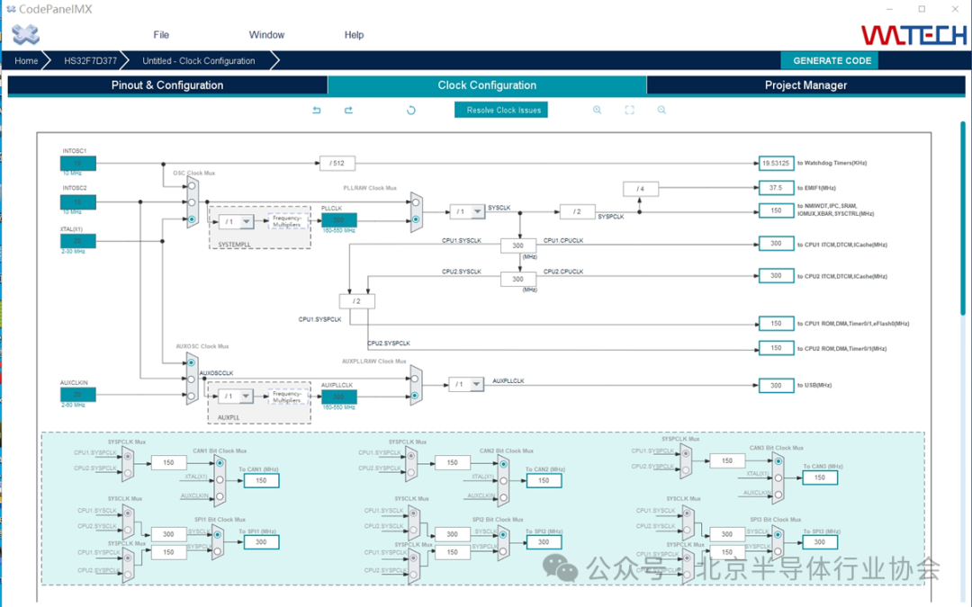The height and width of the screenshot is (607, 972).
Task: Click the HS32F7D377 breadcrumb
Action: click(91, 61)
